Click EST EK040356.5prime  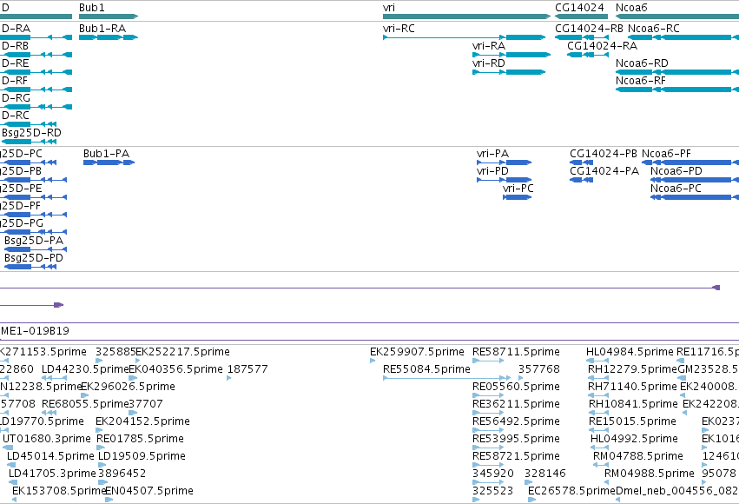[175, 369]
